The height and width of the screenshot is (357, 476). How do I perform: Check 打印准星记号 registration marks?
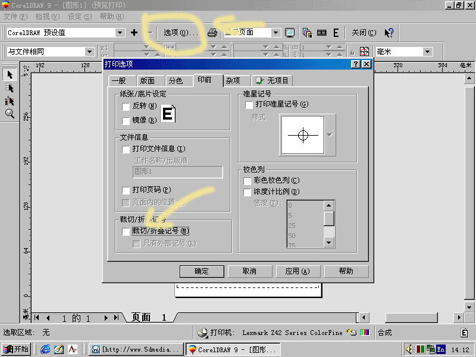(x=249, y=105)
